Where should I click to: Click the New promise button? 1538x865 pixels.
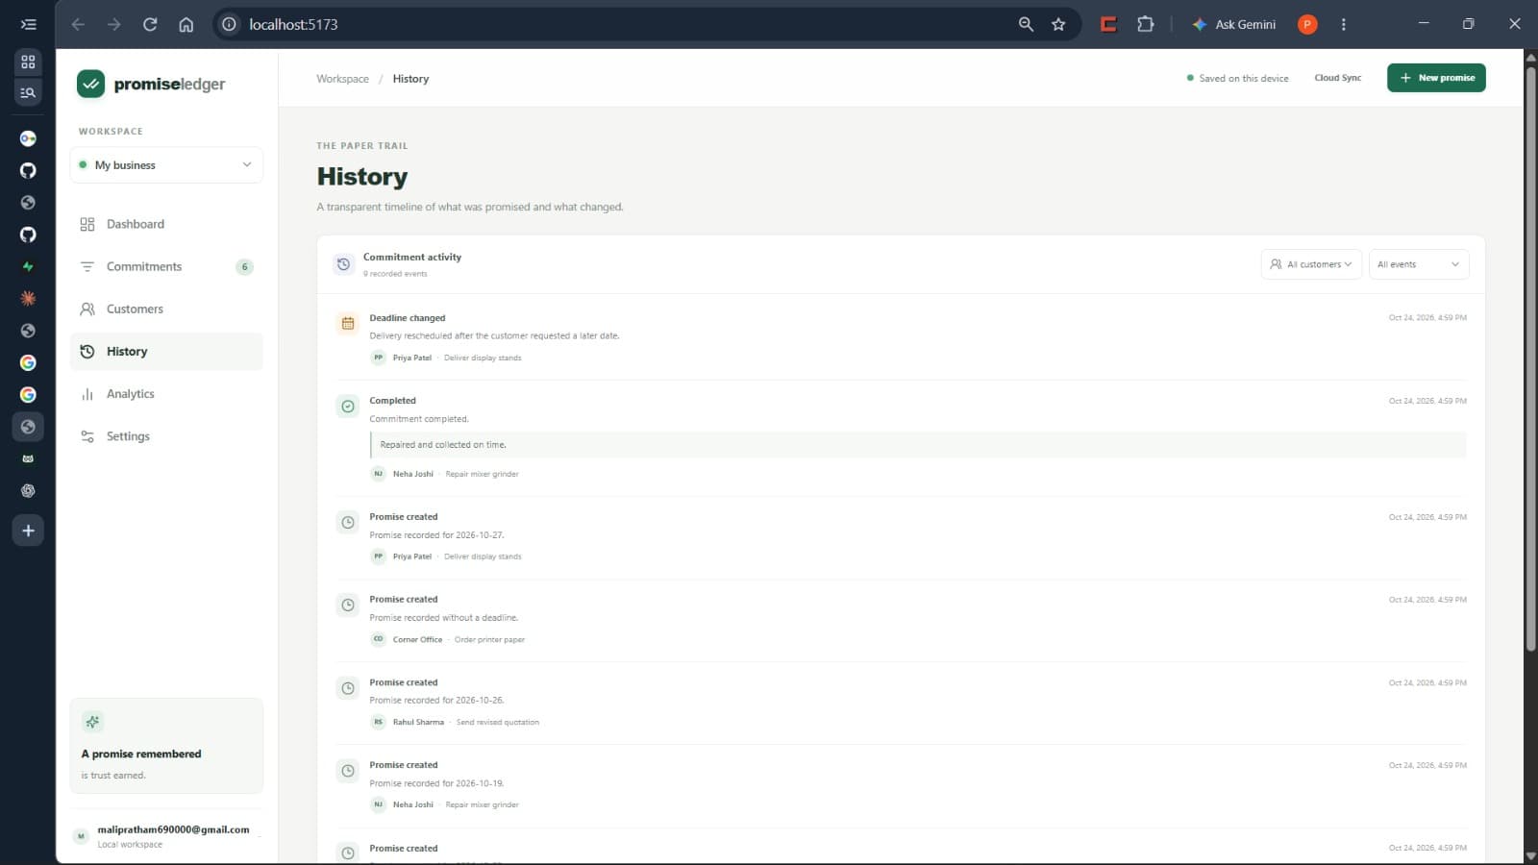pos(1436,78)
